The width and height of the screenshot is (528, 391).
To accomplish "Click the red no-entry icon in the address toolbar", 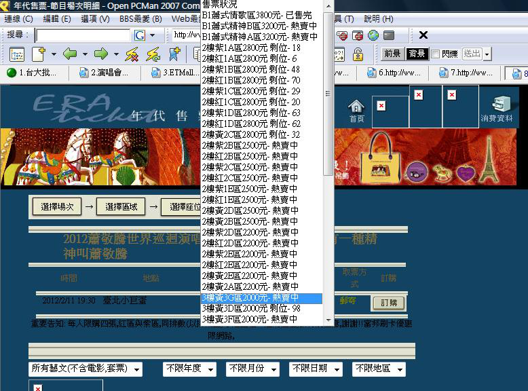I will coord(342,35).
